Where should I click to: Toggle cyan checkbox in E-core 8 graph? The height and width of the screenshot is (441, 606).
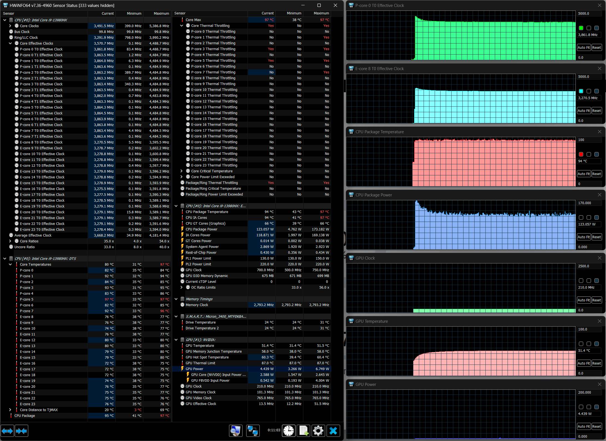point(581,91)
